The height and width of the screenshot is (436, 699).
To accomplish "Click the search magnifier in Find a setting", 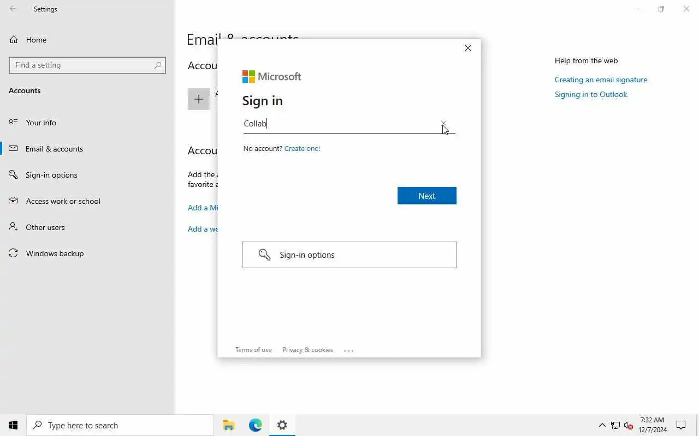I will tap(158, 65).
